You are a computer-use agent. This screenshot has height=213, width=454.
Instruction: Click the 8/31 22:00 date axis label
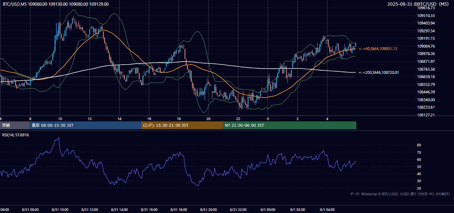(x=238, y=210)
